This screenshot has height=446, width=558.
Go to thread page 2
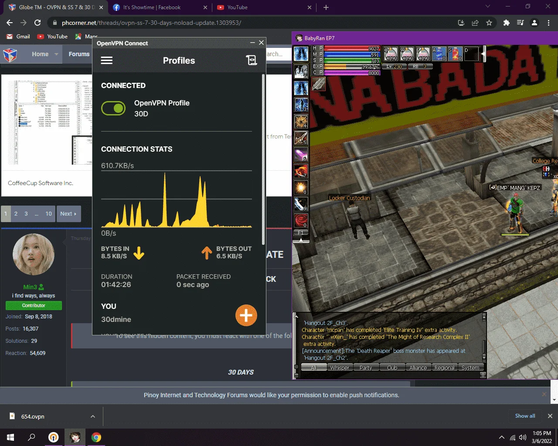coord(16,214)
